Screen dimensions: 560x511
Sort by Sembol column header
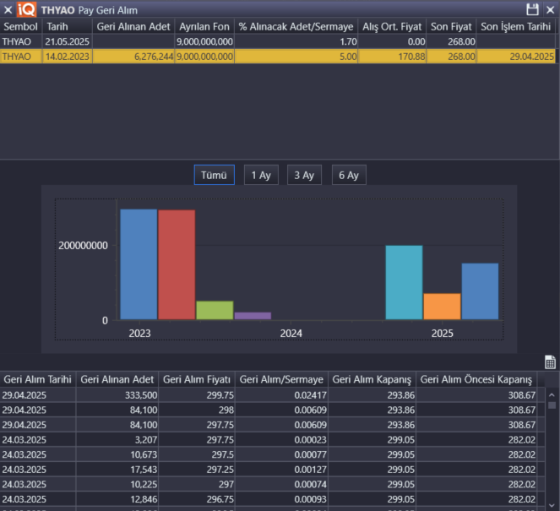coord(21,26)
